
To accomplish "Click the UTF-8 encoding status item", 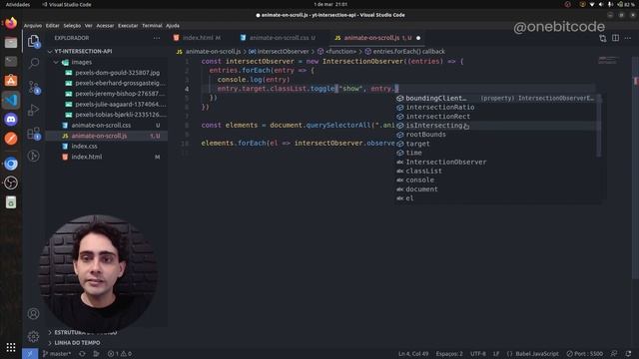I will tap(478, 354).
